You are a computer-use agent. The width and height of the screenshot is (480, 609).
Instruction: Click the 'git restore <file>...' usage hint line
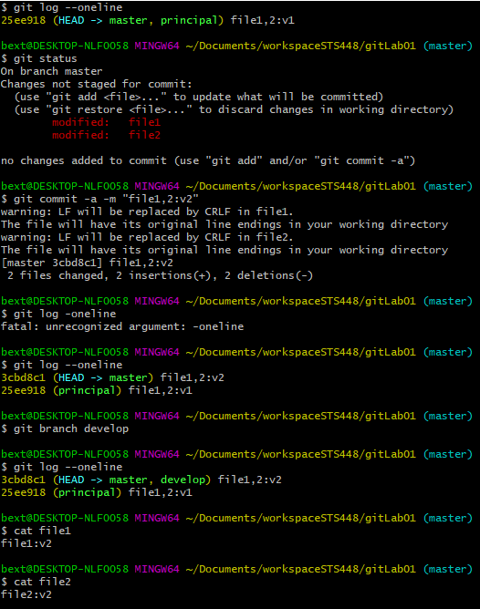(234, 110)
